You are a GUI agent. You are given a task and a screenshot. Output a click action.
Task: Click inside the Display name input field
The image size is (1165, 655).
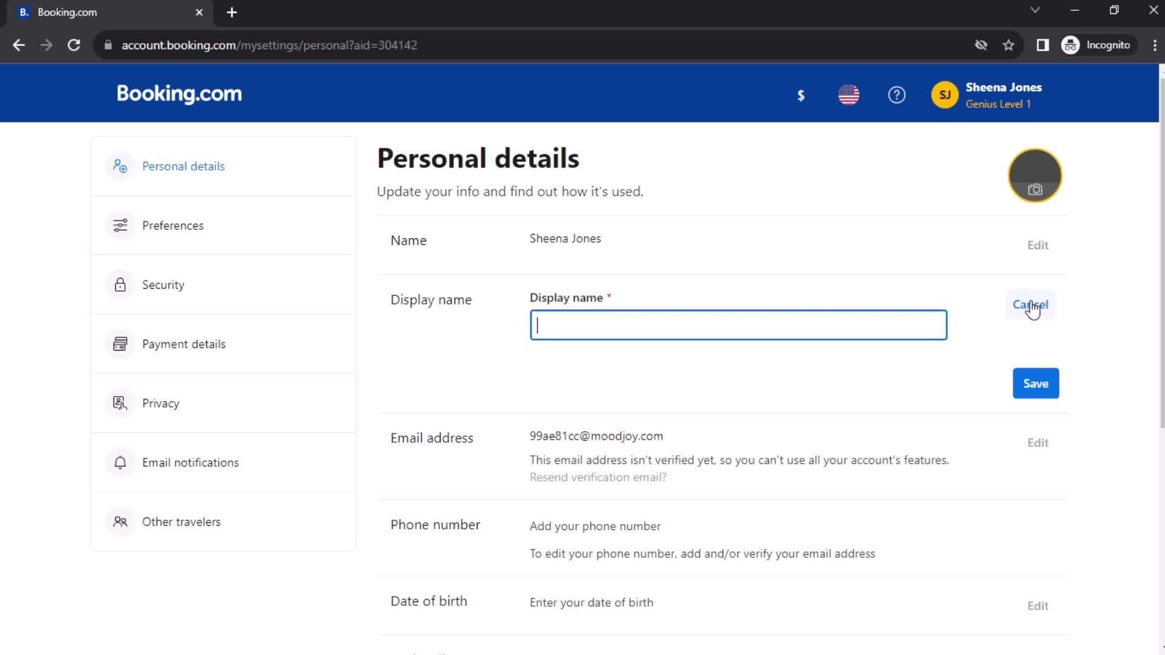point(737,324)
